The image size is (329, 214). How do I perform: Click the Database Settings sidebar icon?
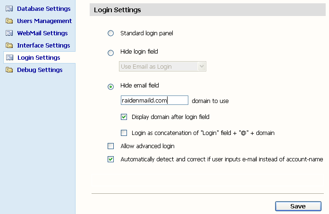point(9,9)
